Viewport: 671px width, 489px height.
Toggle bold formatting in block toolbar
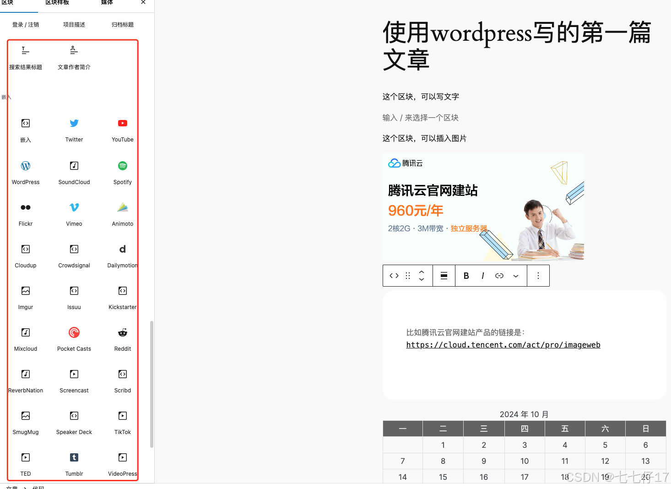point(466,276)
